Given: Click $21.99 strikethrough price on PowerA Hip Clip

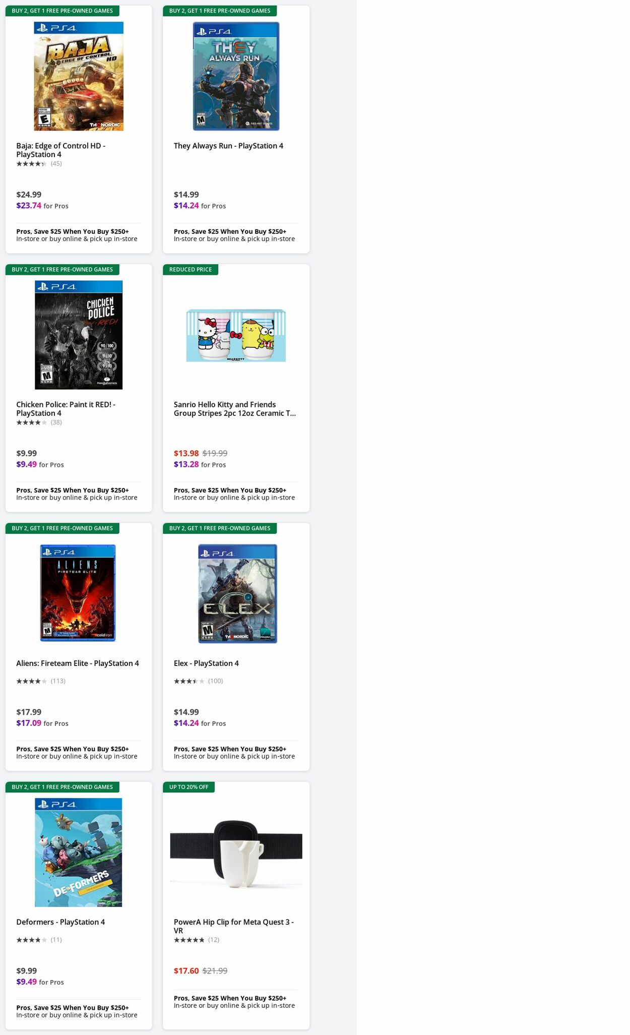Looking at the screenshot, I should (x=215, y=970).
